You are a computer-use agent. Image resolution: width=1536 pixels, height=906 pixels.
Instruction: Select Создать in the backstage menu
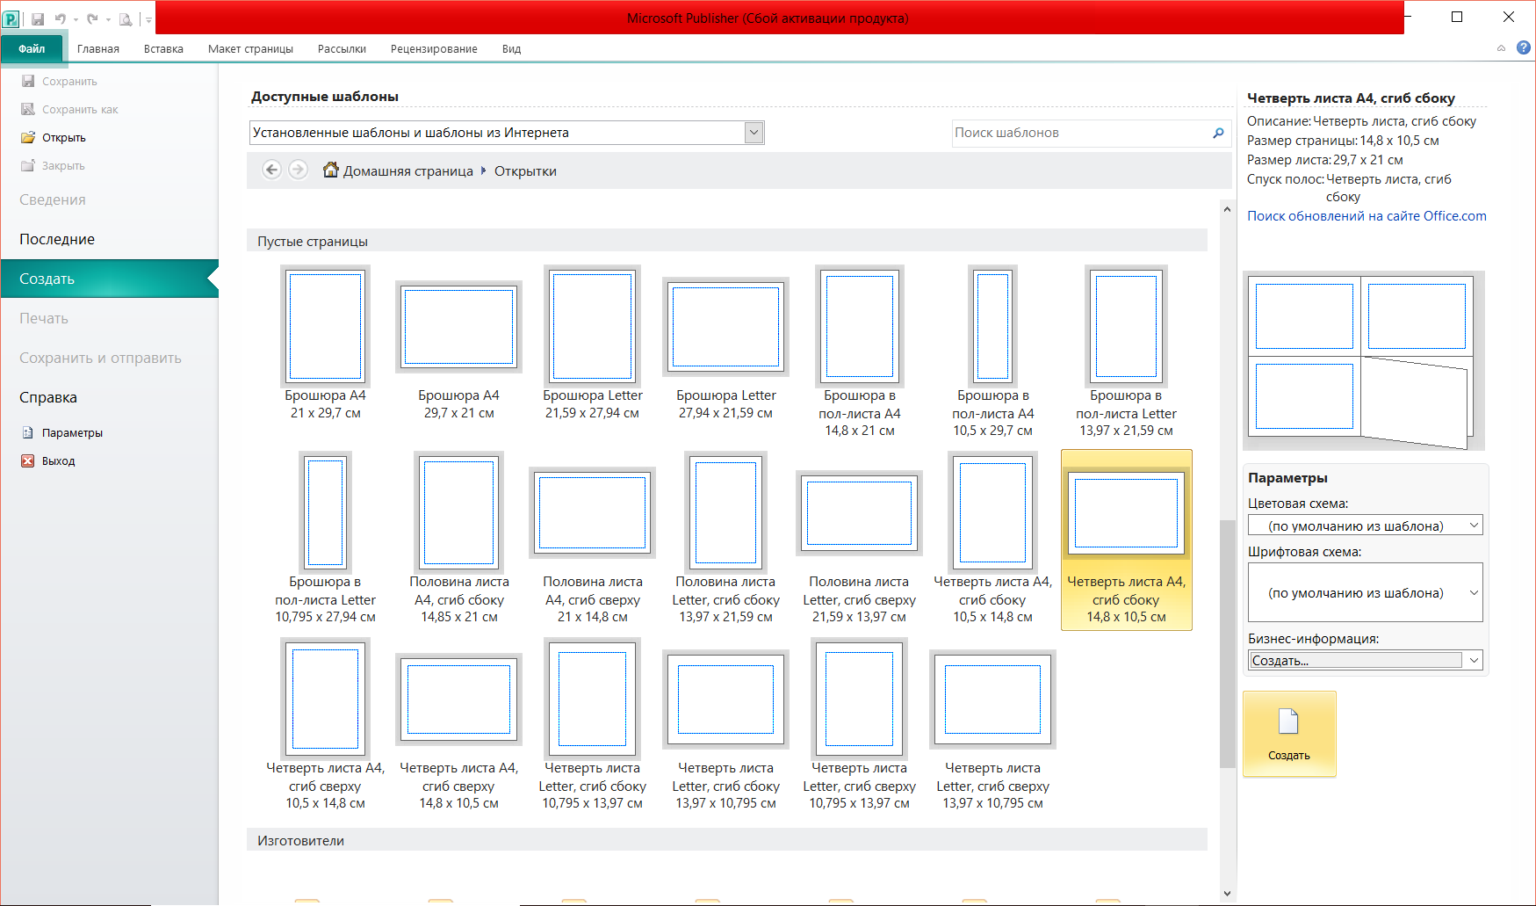click(109, 279)
